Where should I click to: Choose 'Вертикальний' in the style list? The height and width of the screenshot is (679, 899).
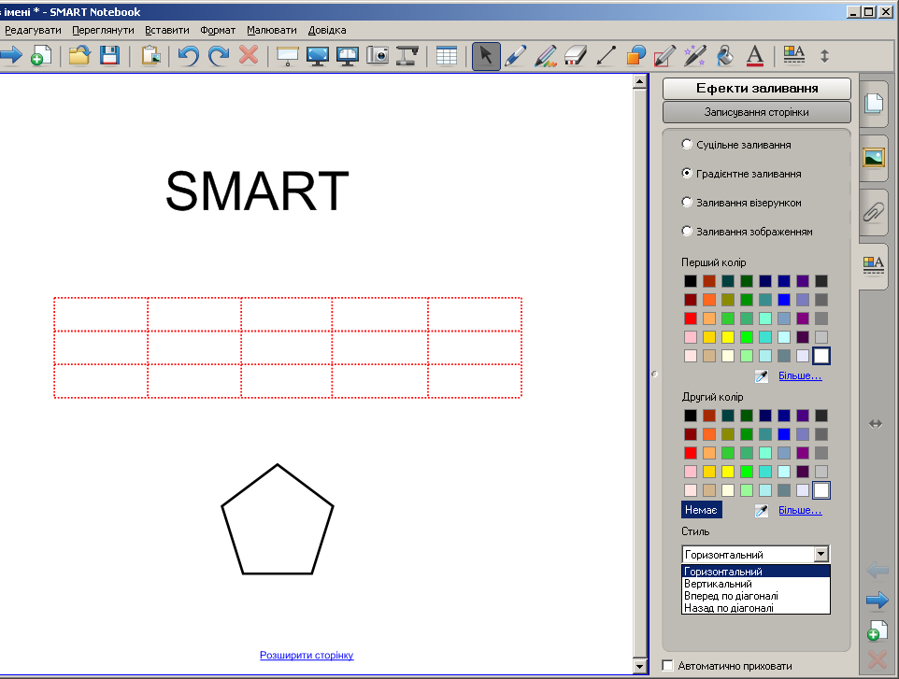tap(756, 584)
